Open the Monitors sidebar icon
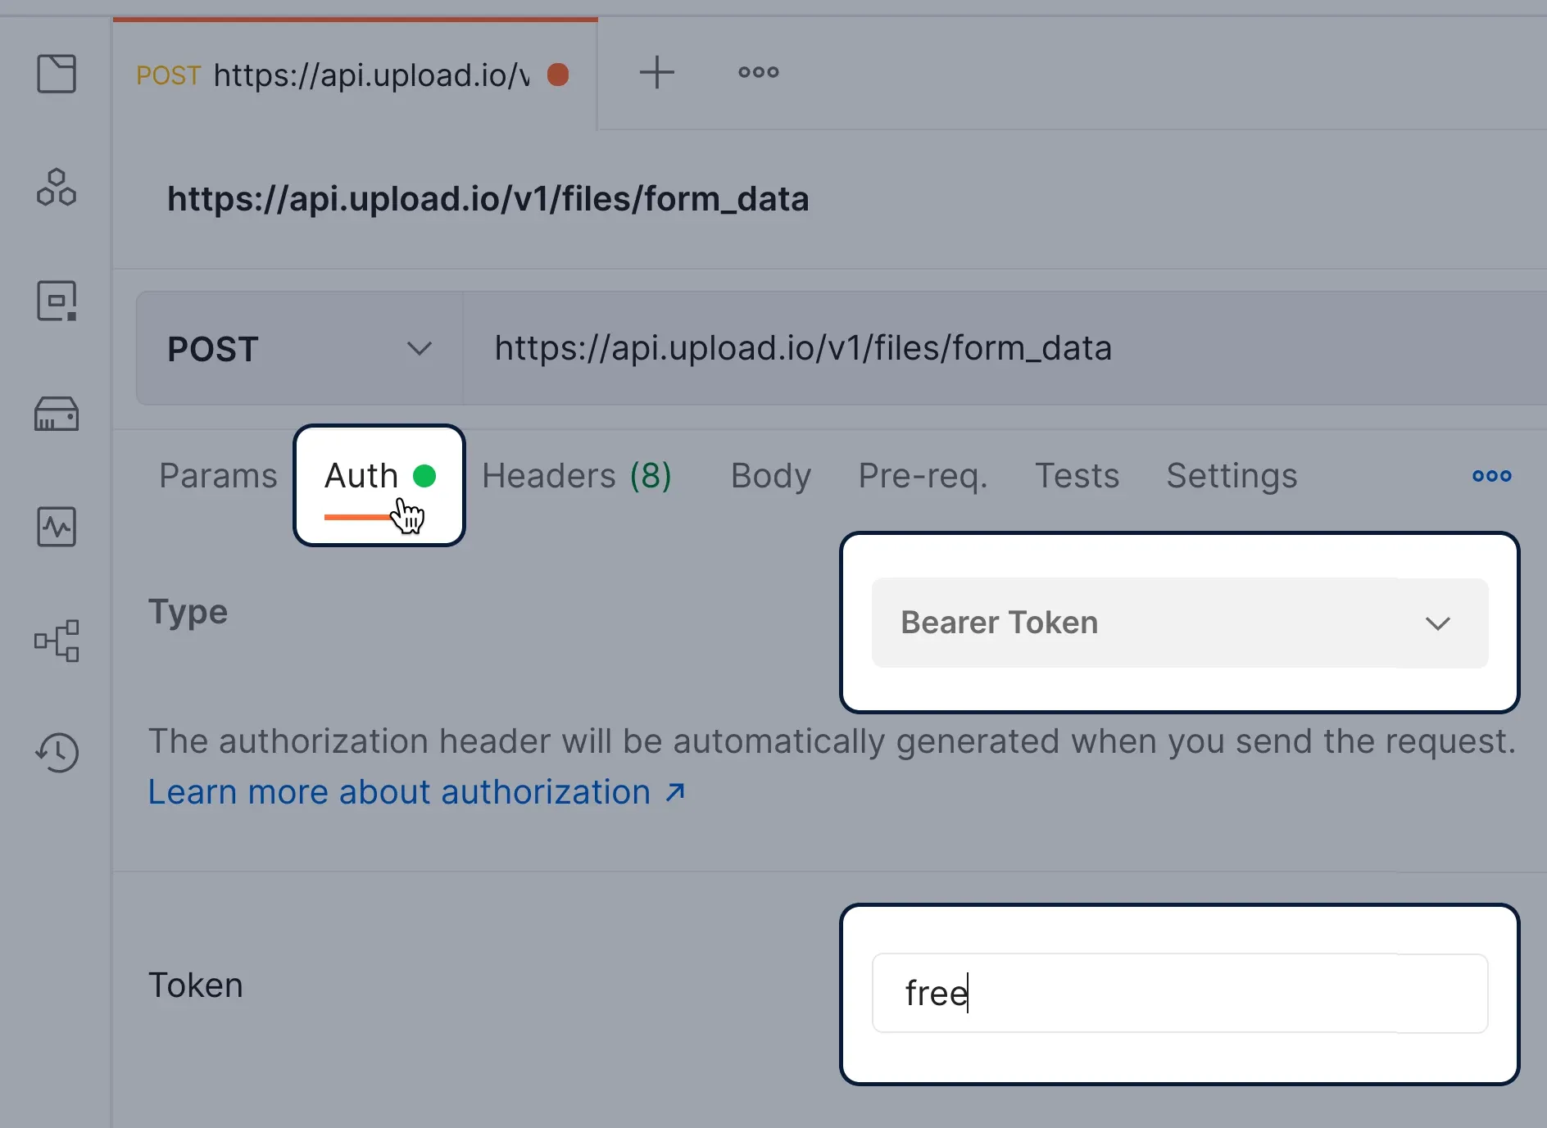 (x=57, y=527)
